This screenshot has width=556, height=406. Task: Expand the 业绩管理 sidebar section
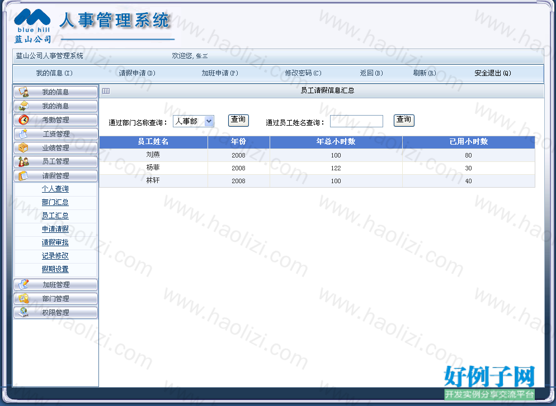click(56, 147)
